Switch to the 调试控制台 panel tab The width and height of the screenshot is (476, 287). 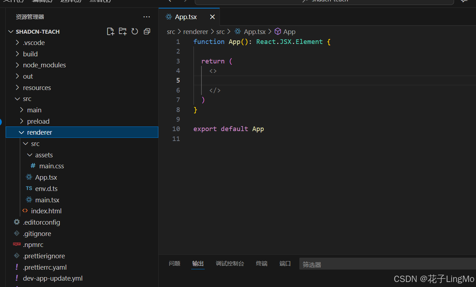[230, 264]
